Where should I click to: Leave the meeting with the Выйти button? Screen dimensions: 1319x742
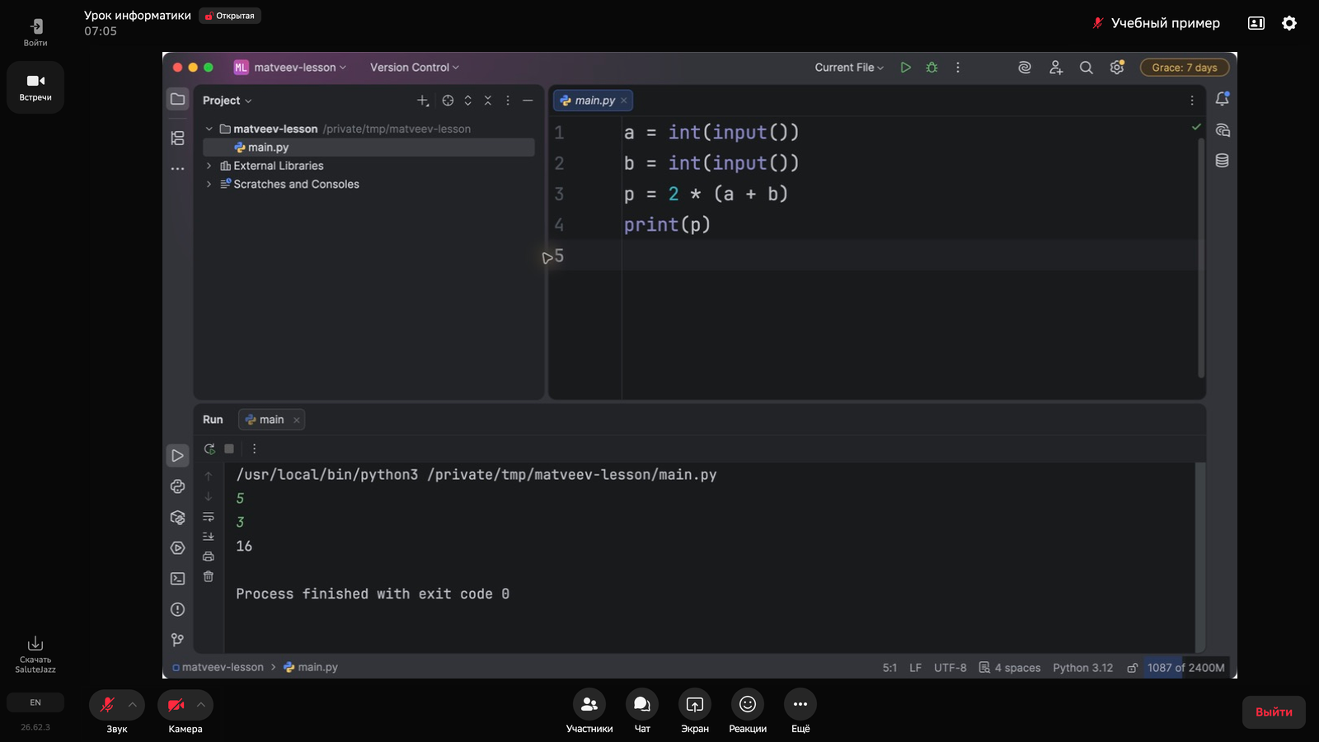(x=1274, y=712)
